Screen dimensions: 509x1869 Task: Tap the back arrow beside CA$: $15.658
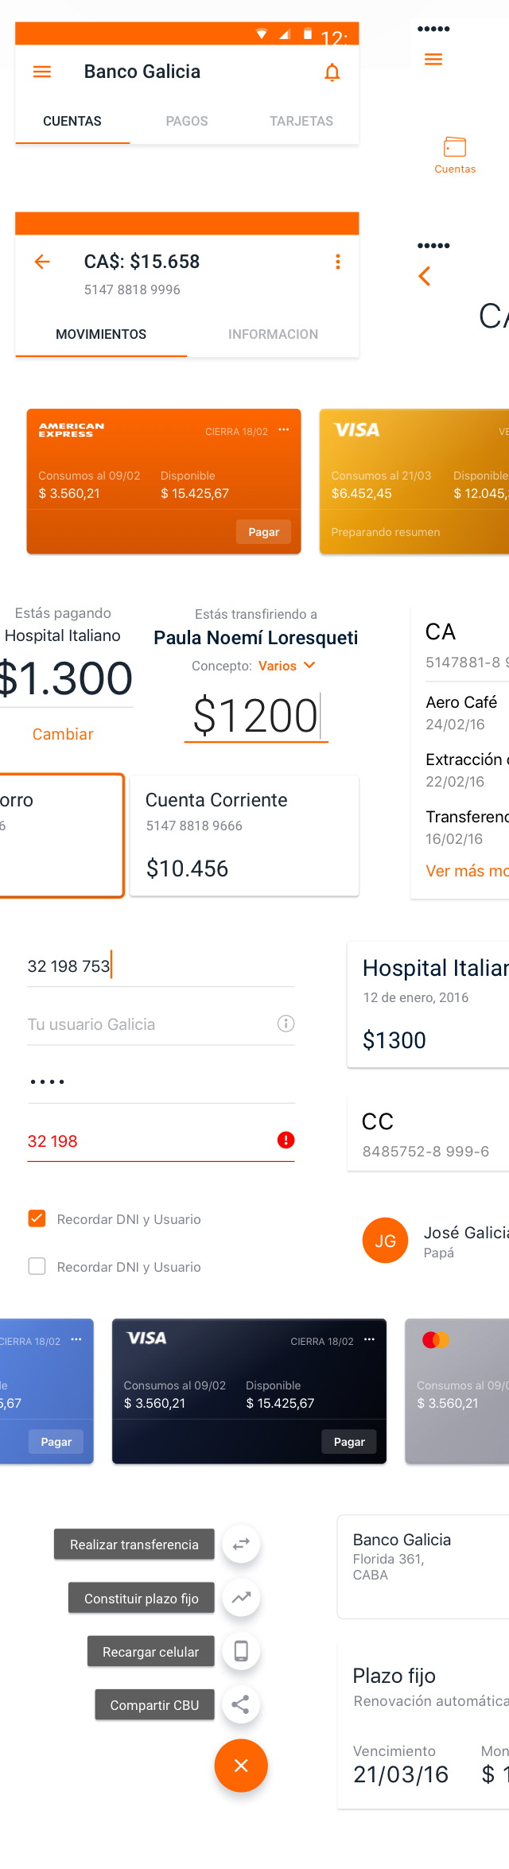(x=41, y=261)
